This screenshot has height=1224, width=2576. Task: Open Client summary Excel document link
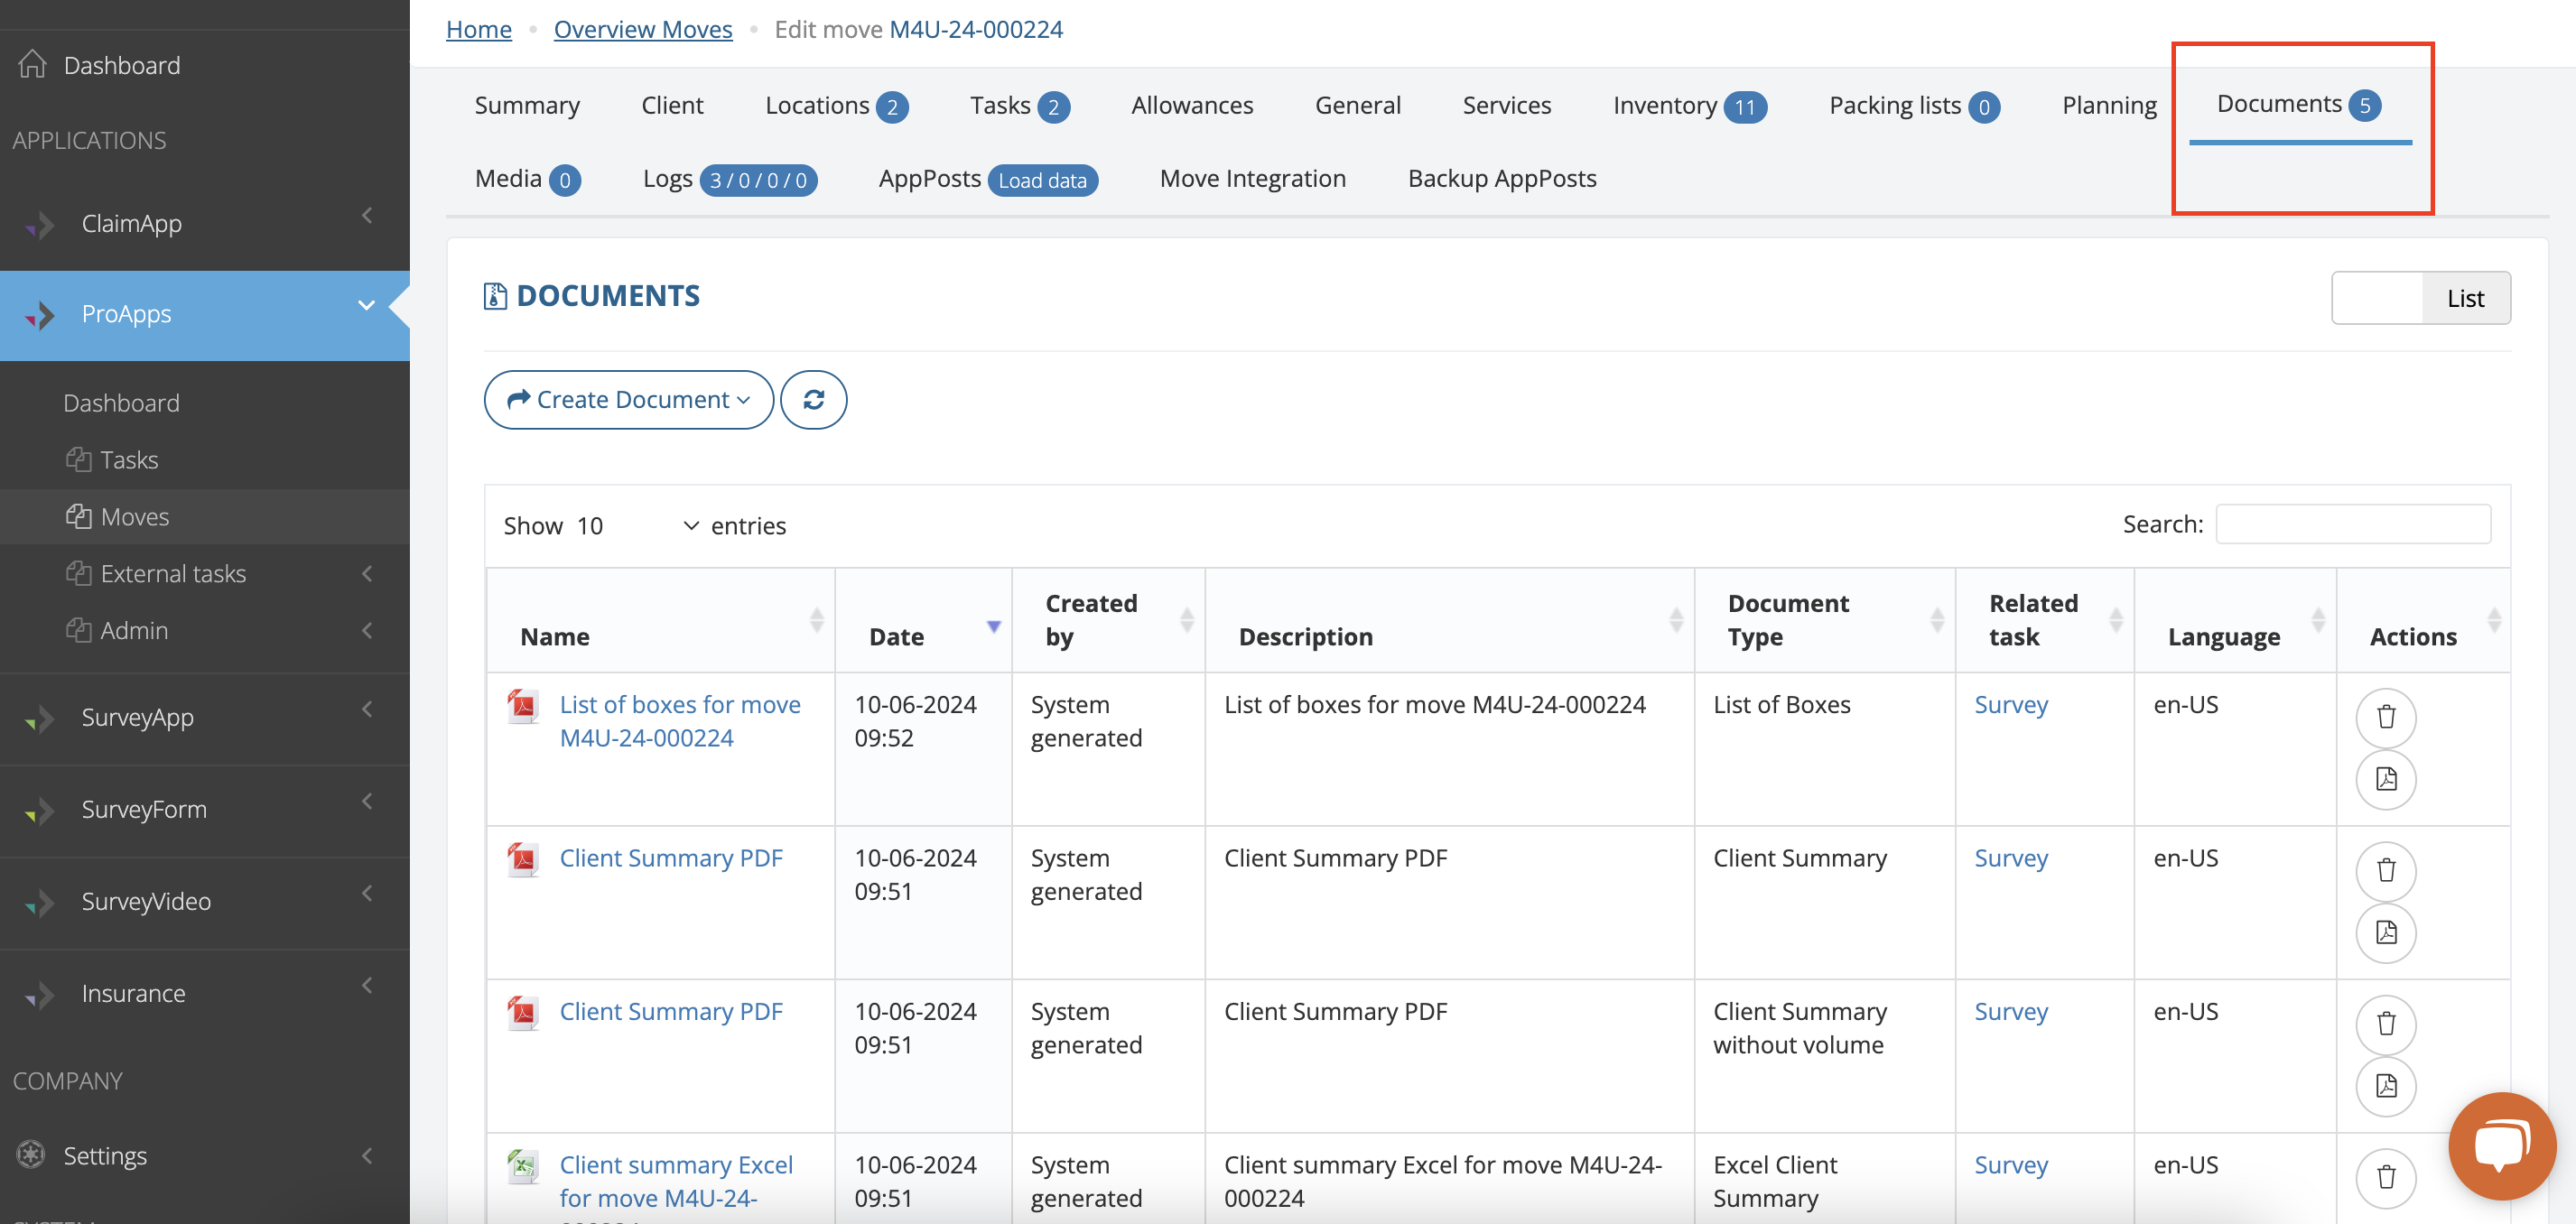676,1182
